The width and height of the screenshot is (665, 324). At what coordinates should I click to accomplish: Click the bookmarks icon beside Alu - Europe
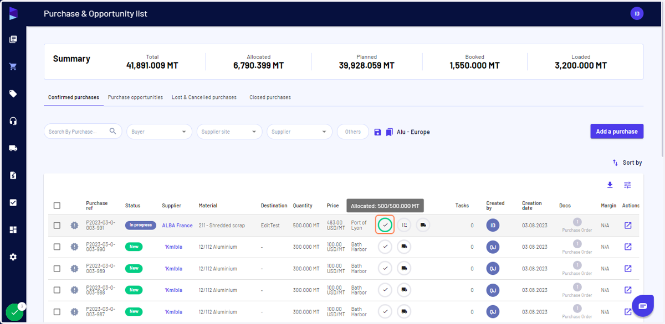point(390,132)
